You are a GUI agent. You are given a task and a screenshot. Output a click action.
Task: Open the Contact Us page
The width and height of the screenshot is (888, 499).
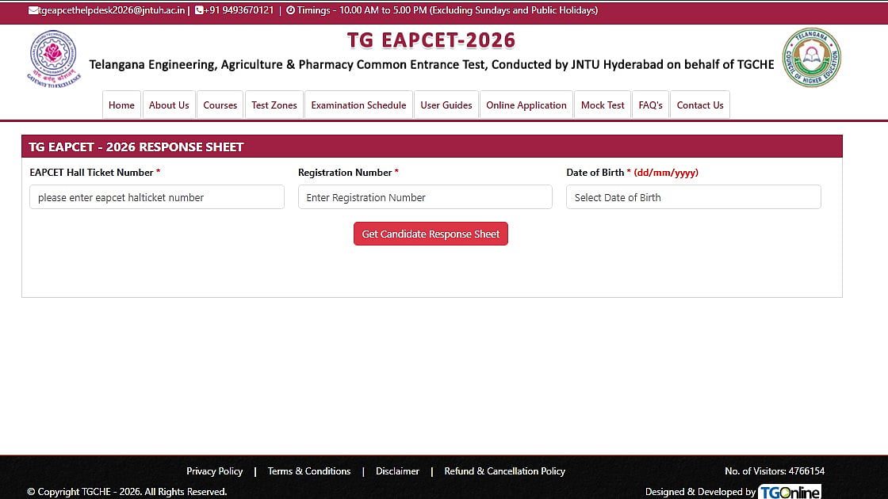pyautogui.click(x=700, y=105)
